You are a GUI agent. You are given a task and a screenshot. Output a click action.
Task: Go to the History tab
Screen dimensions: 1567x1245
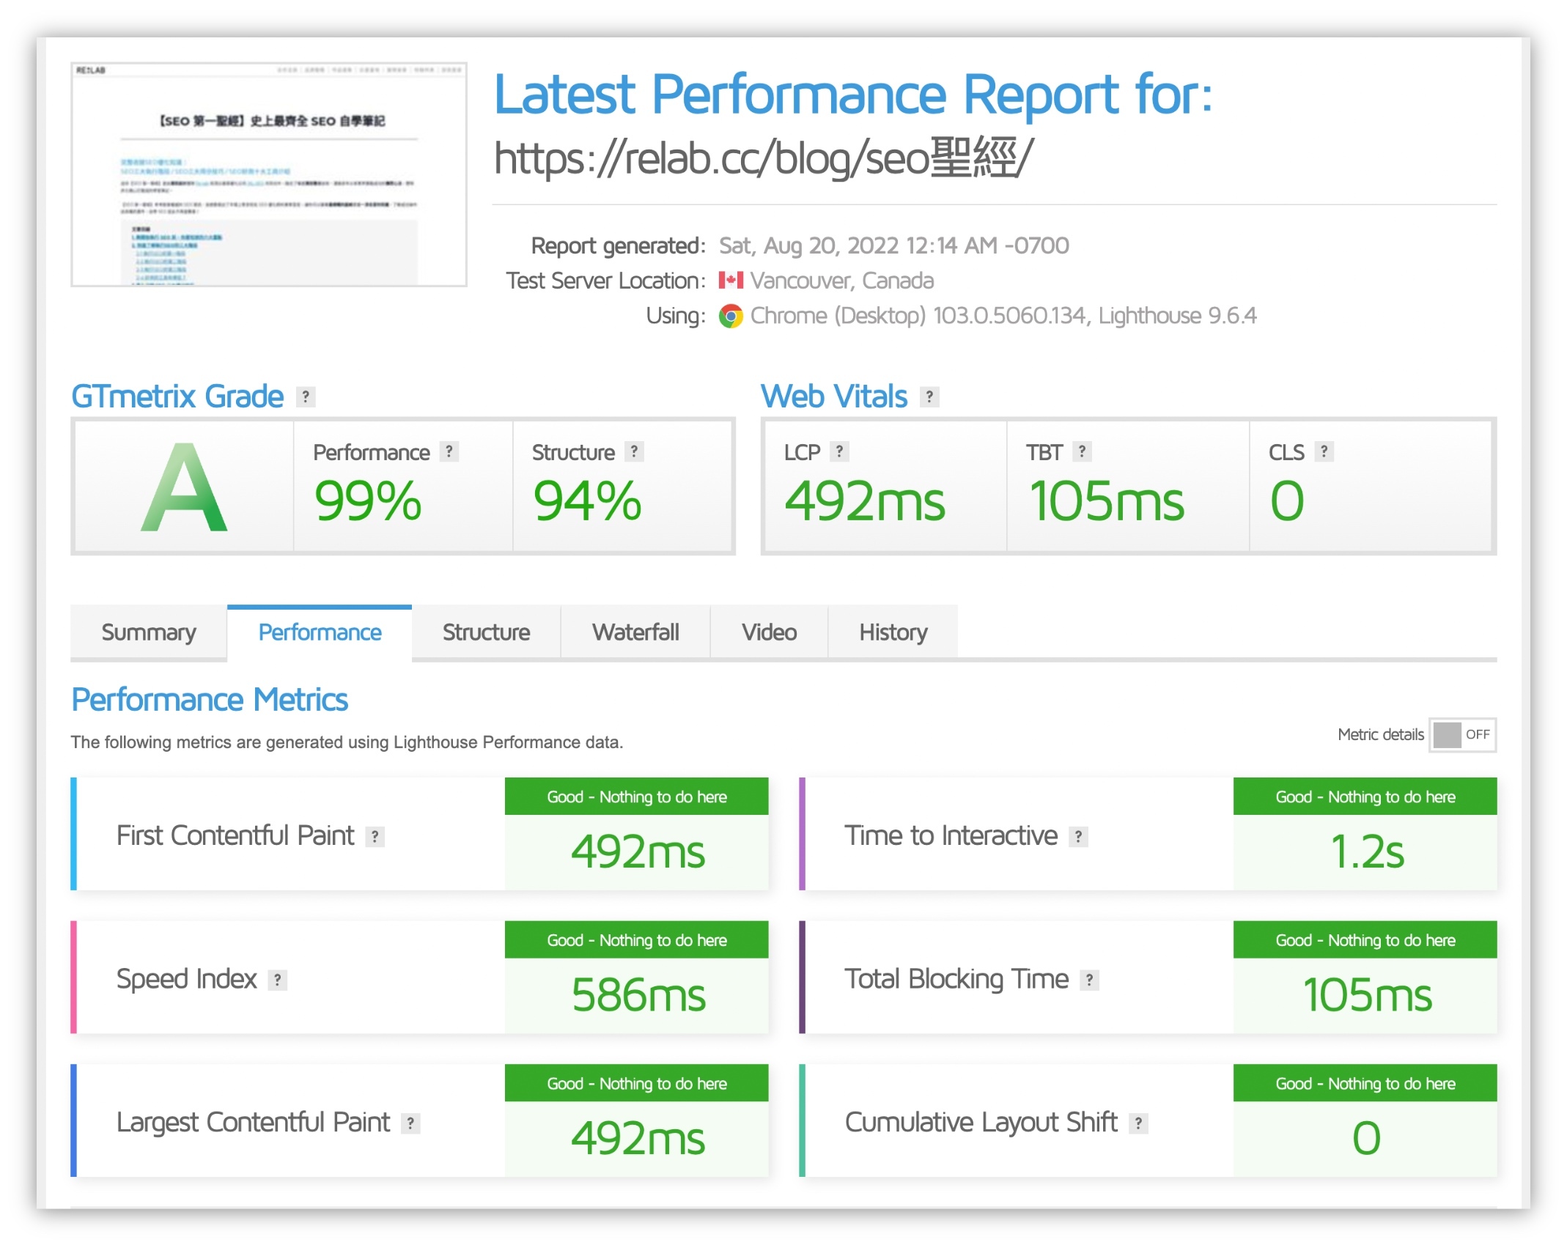point(893,632)
